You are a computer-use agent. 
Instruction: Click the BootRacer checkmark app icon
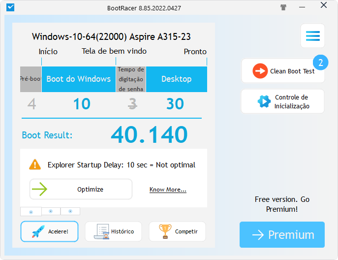10,7
